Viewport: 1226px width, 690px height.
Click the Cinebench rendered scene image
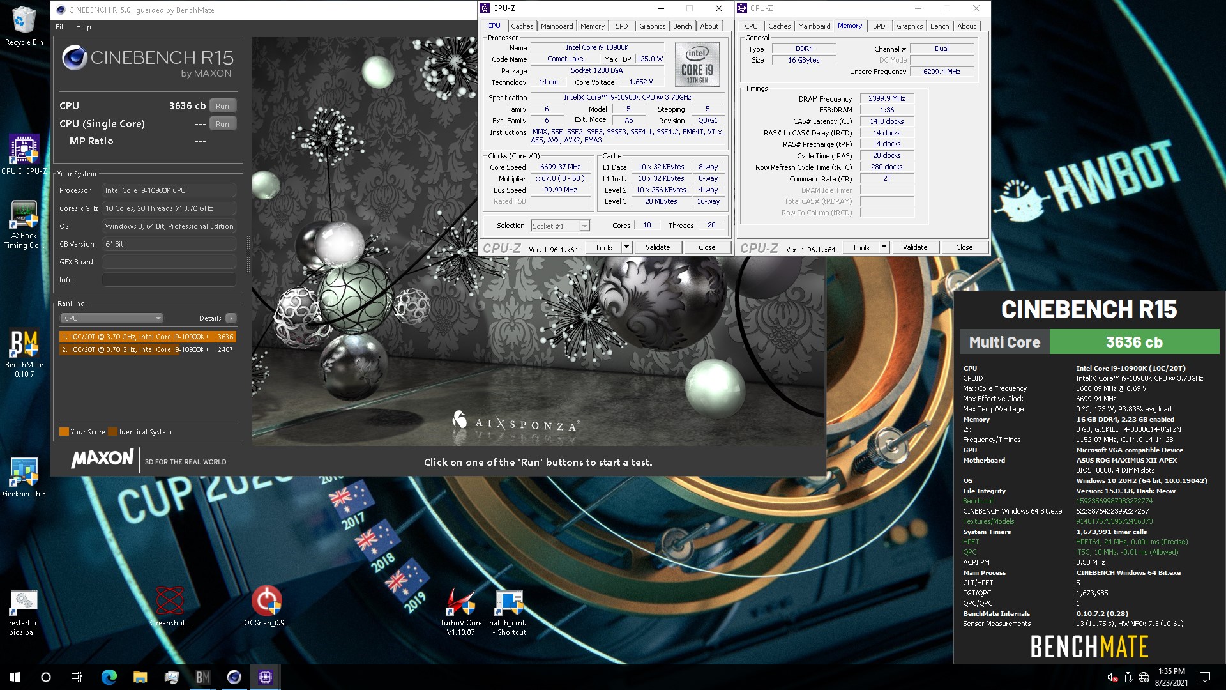538,241
